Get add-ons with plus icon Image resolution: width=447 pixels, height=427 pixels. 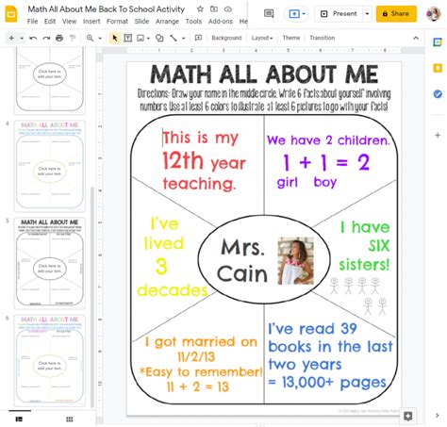click(x=438, y=136)
